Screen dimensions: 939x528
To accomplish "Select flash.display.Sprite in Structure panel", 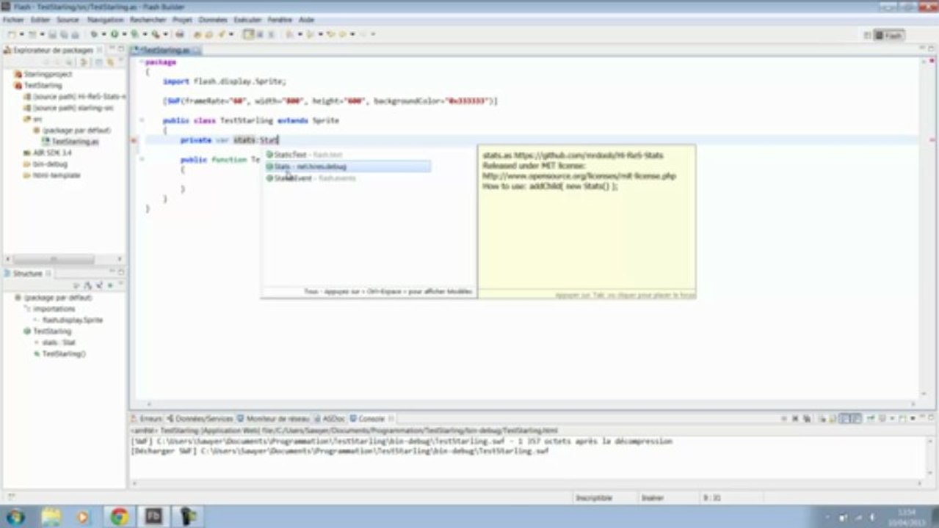I will coord(68,320).
